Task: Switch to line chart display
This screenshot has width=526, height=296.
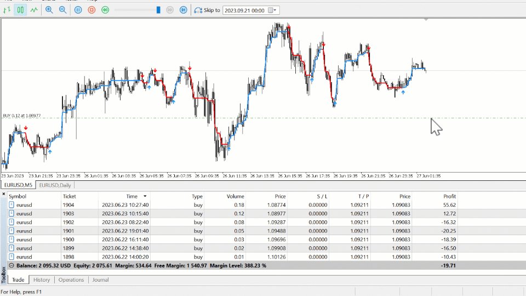Action: (x=34, y=10)
